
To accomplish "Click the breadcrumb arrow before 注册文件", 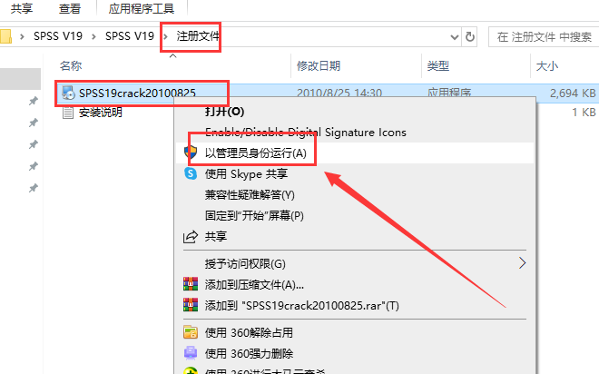I will click(166, 36).
